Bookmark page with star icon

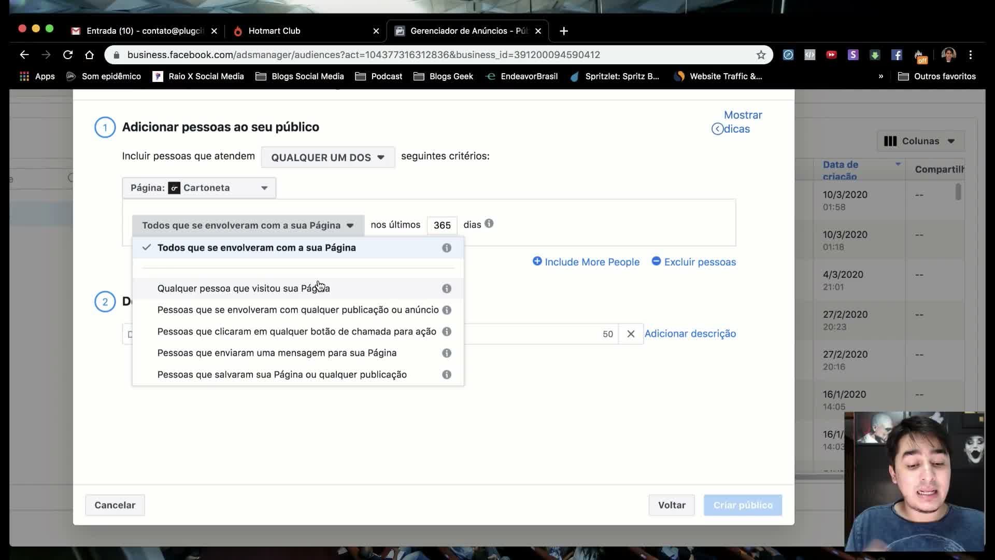(x=761, y=55)
